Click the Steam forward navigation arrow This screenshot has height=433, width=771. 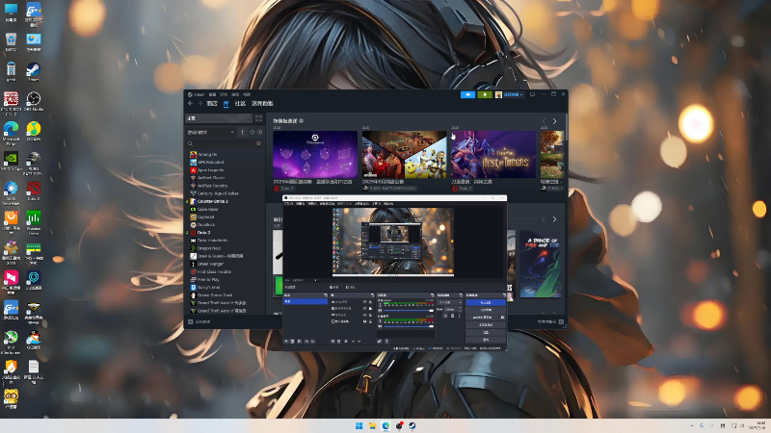coord(200,104)
